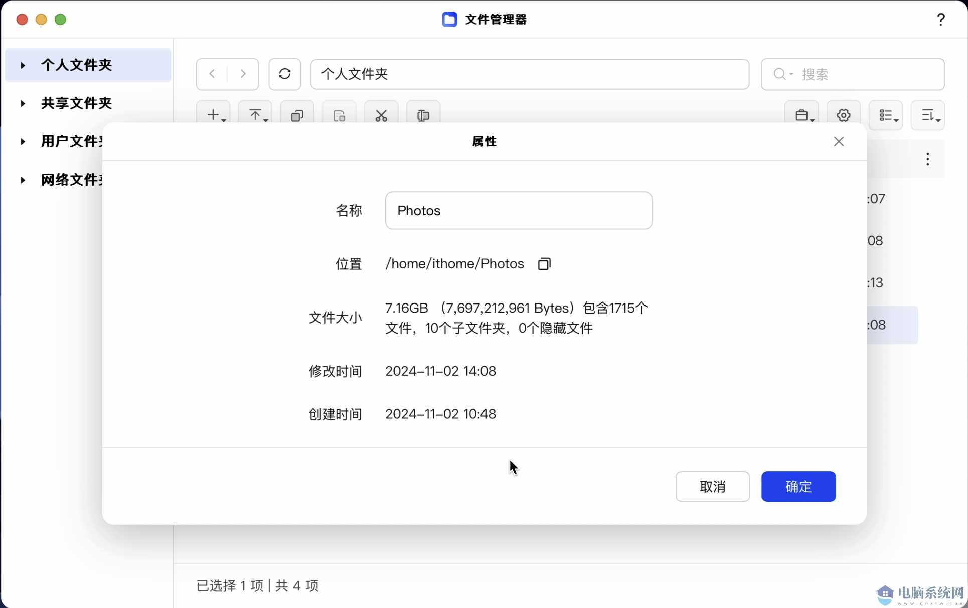Screen dimensions: 968x608
Task: Expand the 个人文件夹 tree arrow
Action: (x=23, y=65)
